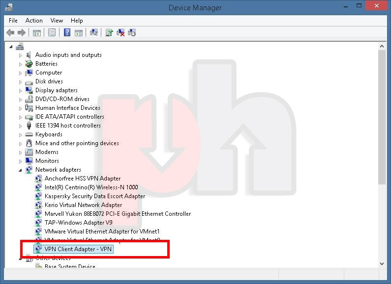Expand the Human Interface Devices node
The image size is (391, 284).
tap(21, 108)
